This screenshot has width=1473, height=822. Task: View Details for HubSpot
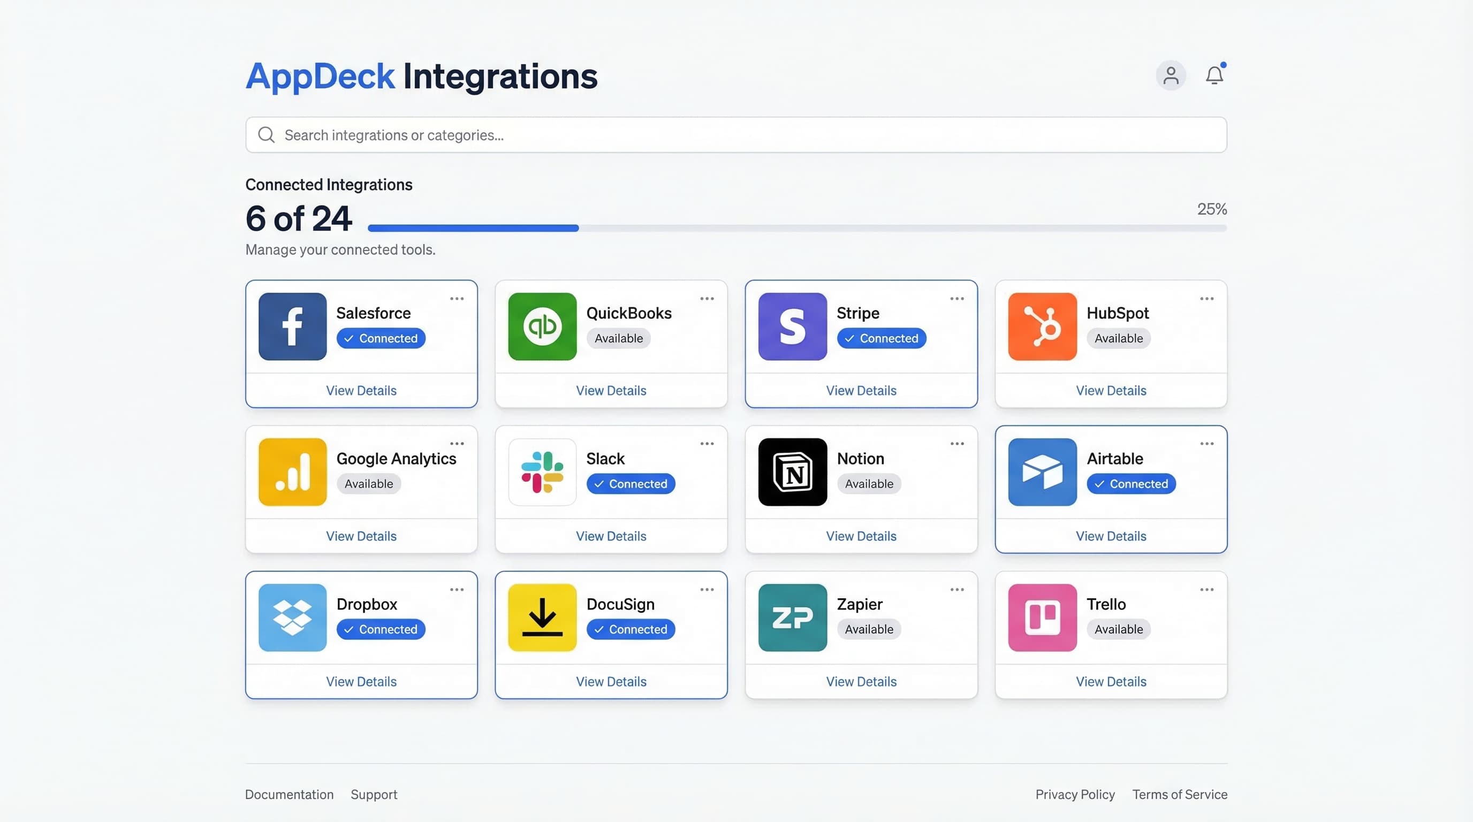[x=1111, y=391]
